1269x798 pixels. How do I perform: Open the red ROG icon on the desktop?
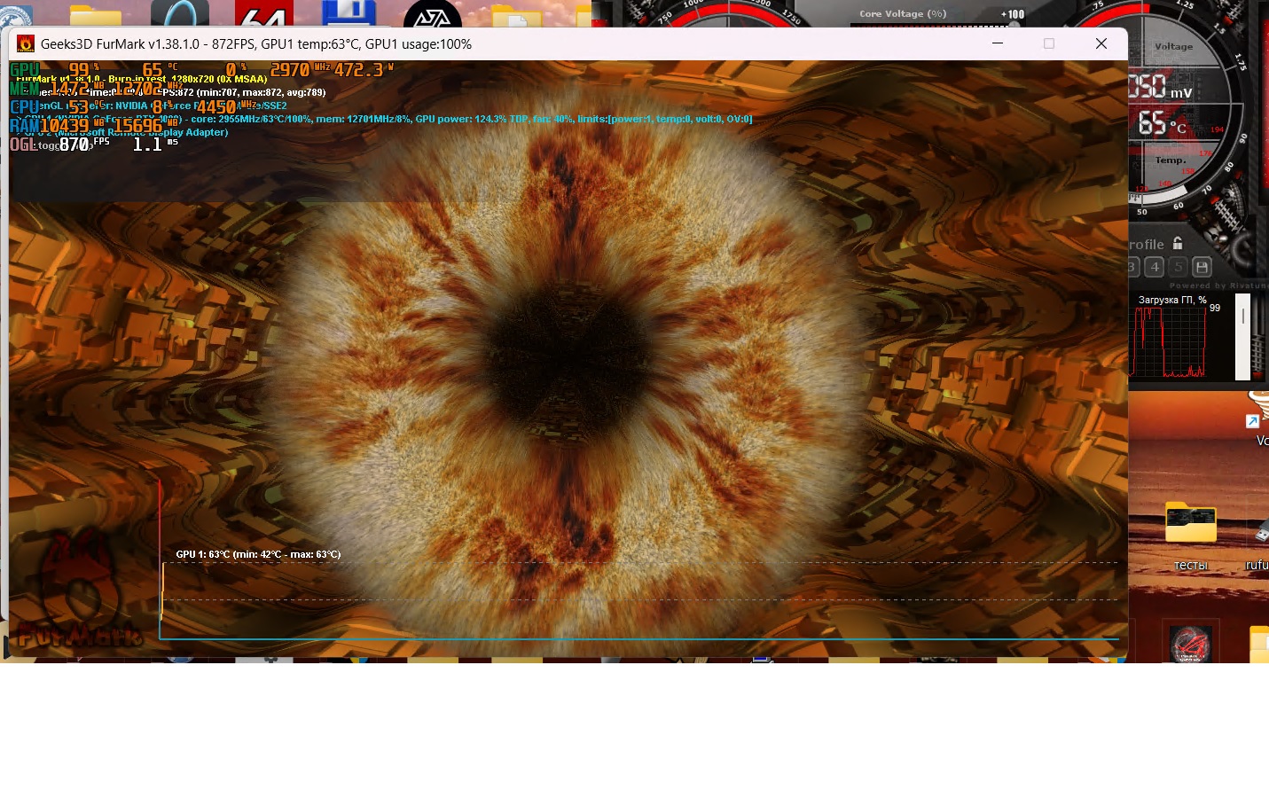(x=1190, y=644)
